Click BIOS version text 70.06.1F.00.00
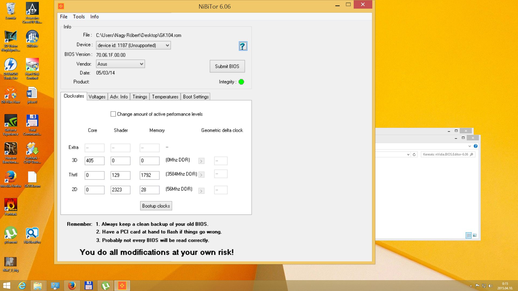Viewport: 518px width, 291px height. click(111, 55)
